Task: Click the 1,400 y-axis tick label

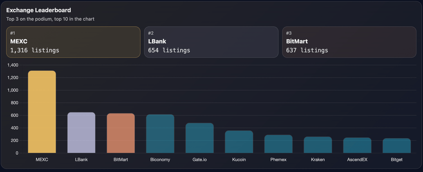Action: pyautogui.click(x=13, y=65)
